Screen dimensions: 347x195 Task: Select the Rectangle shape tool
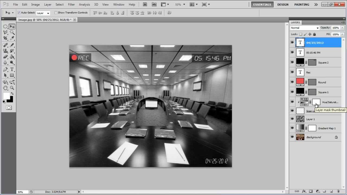tap(12, 76)
